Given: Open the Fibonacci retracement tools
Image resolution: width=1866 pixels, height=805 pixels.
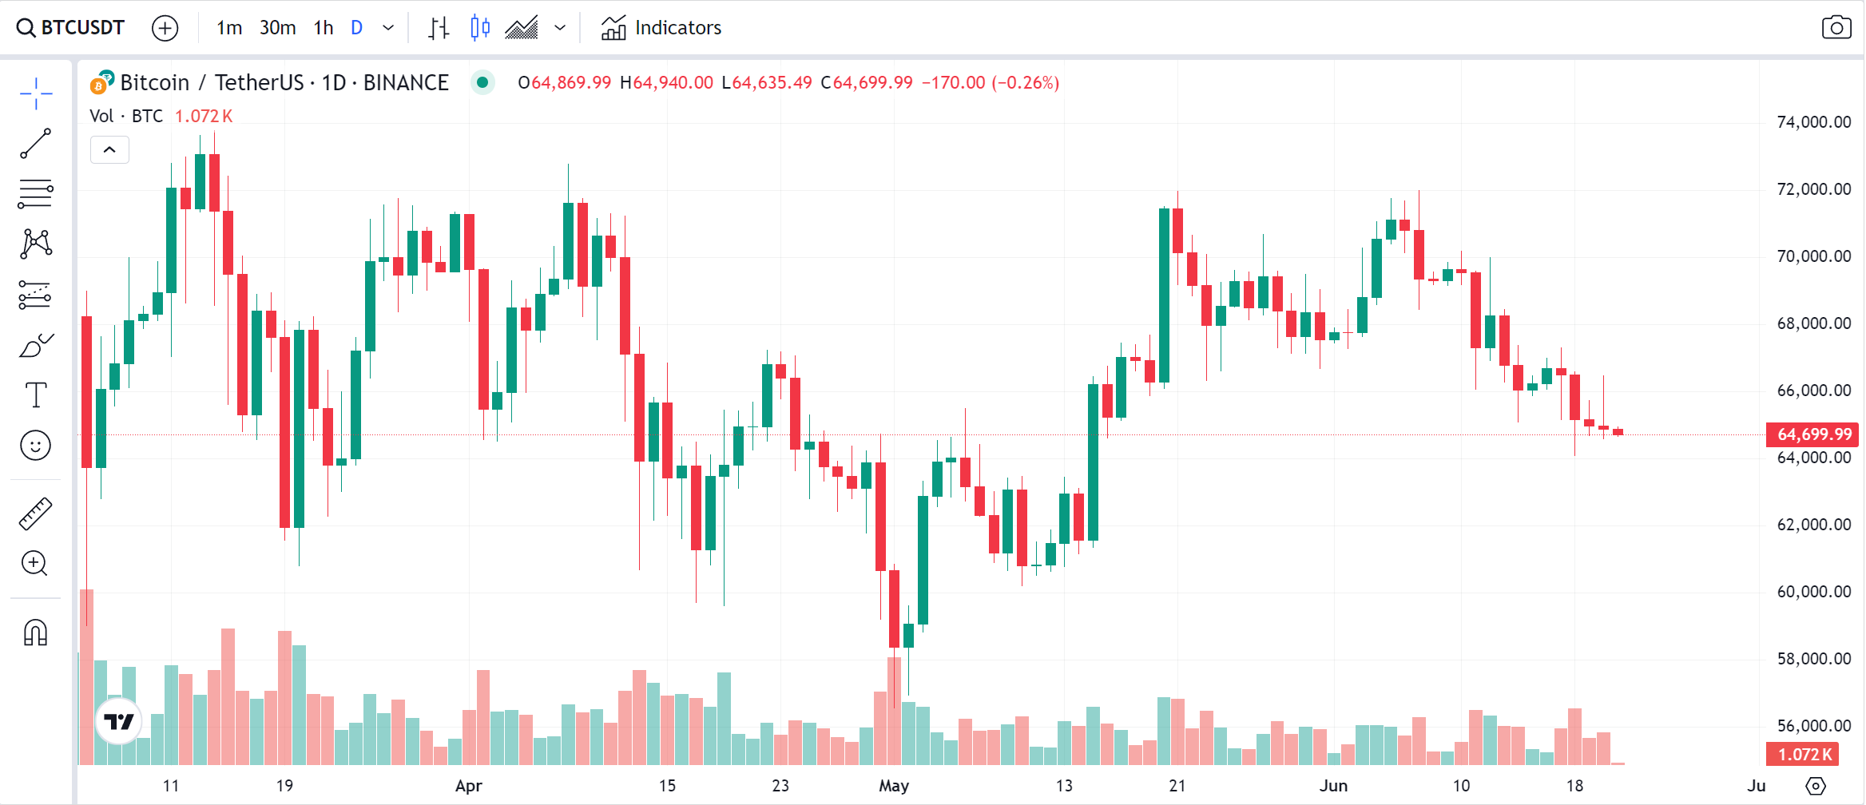Looking at the screenshot, I should [x=36, y=193].
